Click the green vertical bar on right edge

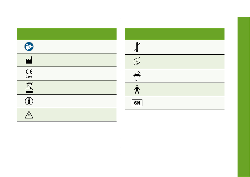[x=243, y=97]
